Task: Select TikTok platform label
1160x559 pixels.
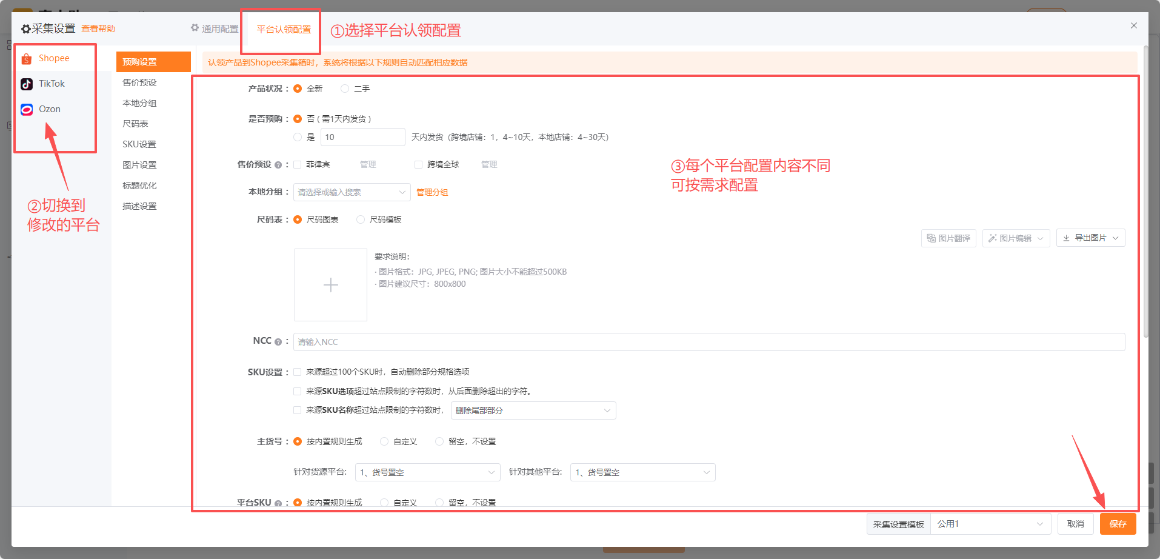Action: click(x=52, y=84)
